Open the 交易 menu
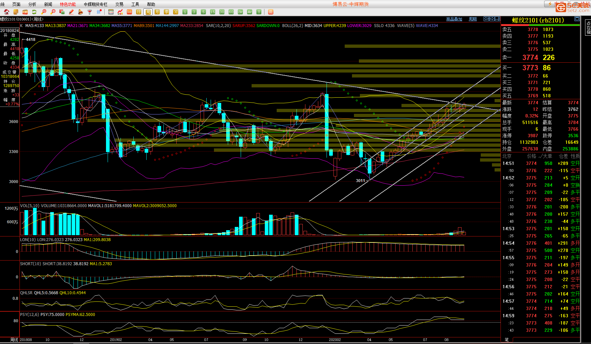 pyautogui.click(x=120, y=4)
